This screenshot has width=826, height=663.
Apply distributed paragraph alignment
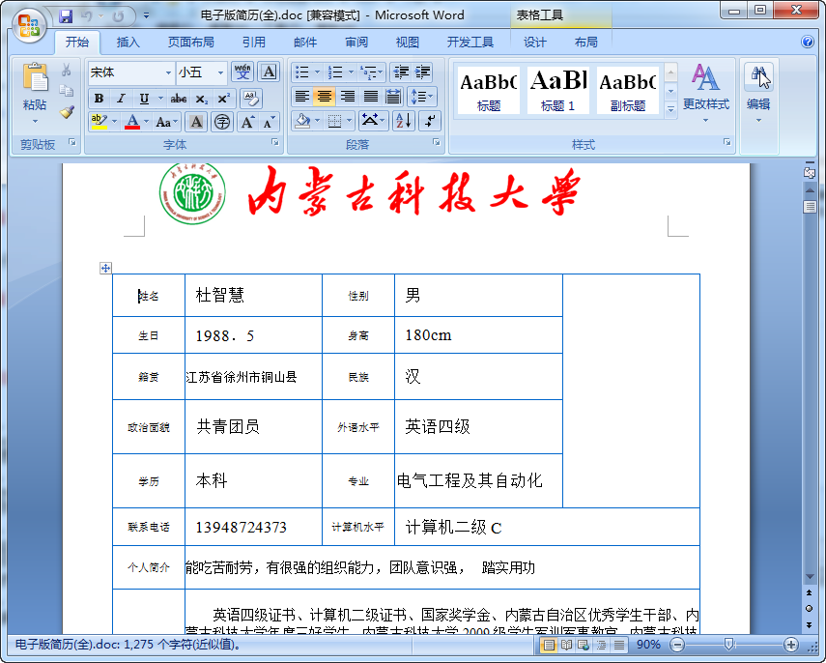click(393, 97)
